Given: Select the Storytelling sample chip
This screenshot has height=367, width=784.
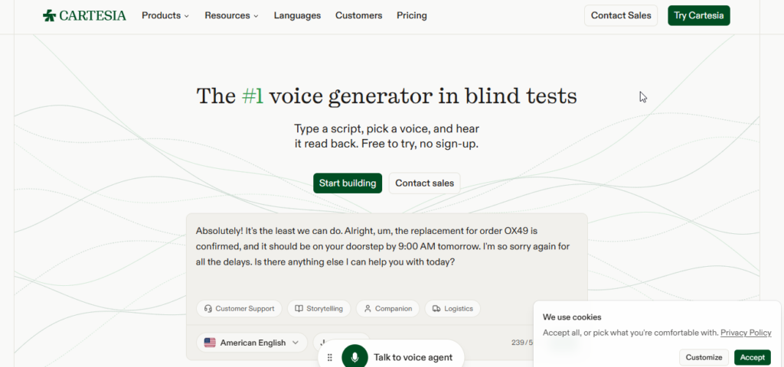Looking at the screenshot, I should click(x=319, y=309).
